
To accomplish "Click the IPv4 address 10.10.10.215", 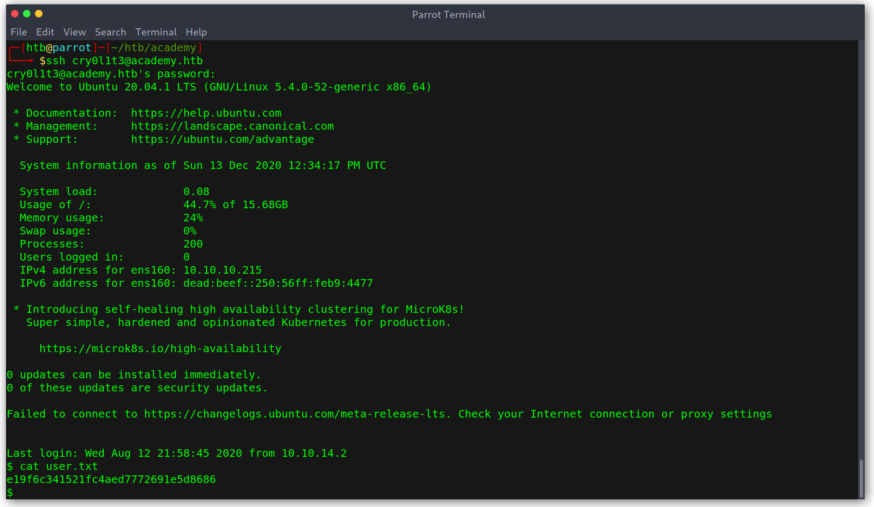I will [x=223, y=270].
